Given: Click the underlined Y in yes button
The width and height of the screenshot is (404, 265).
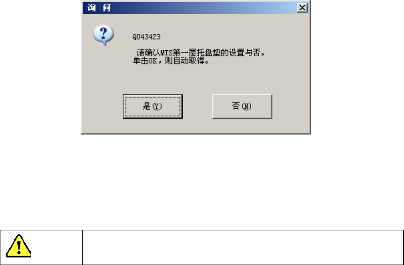Looking at the screenshot, I should click(157, 106).
